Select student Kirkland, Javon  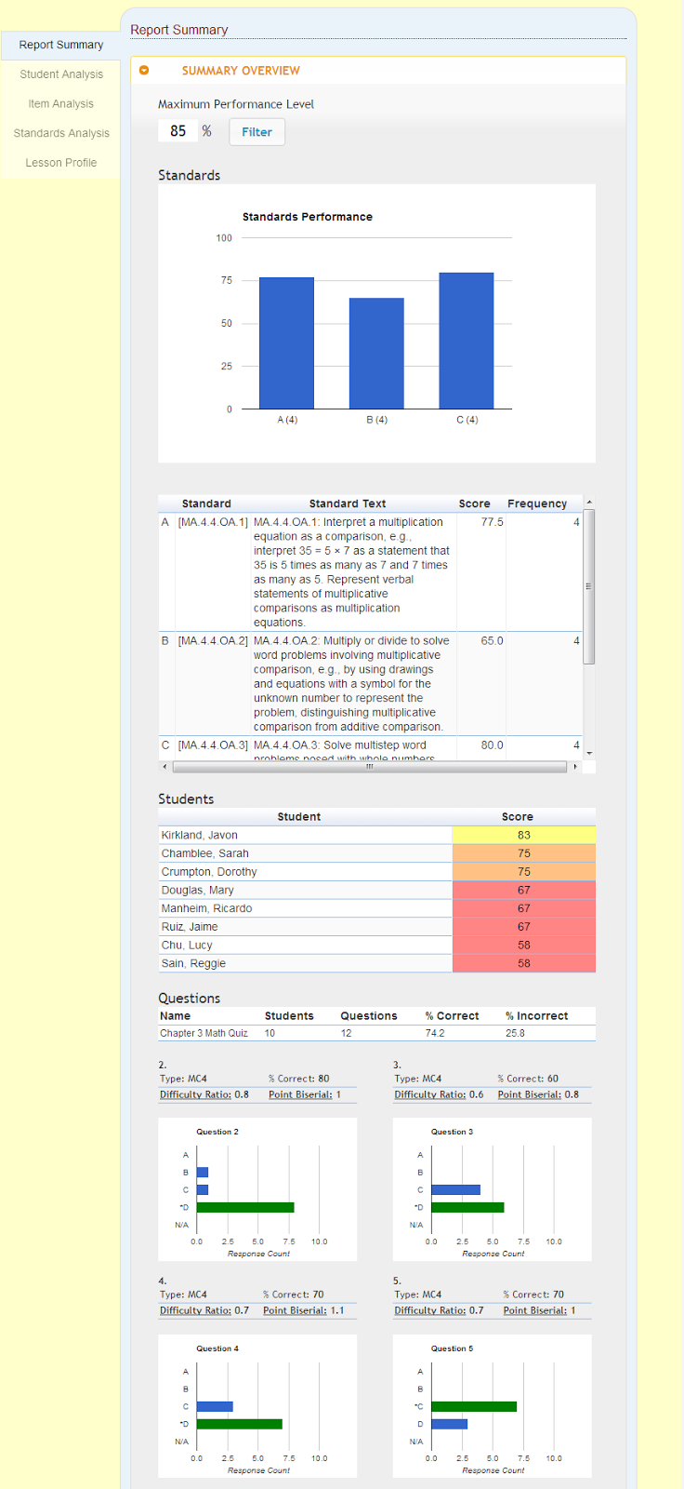pos(305,835)
